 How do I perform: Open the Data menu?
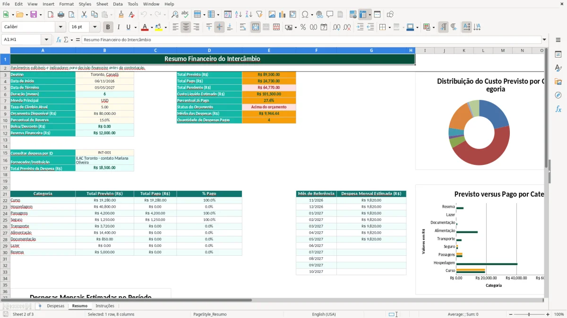[x=118, y=4]
